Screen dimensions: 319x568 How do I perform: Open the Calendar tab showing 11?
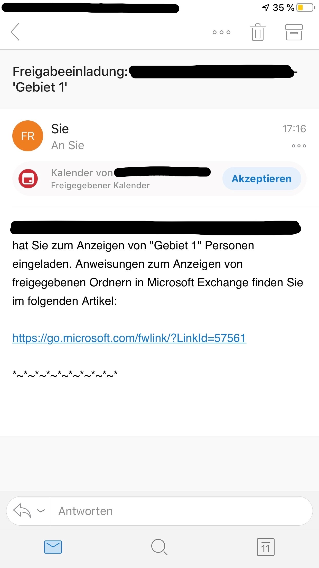pos(266,547)
